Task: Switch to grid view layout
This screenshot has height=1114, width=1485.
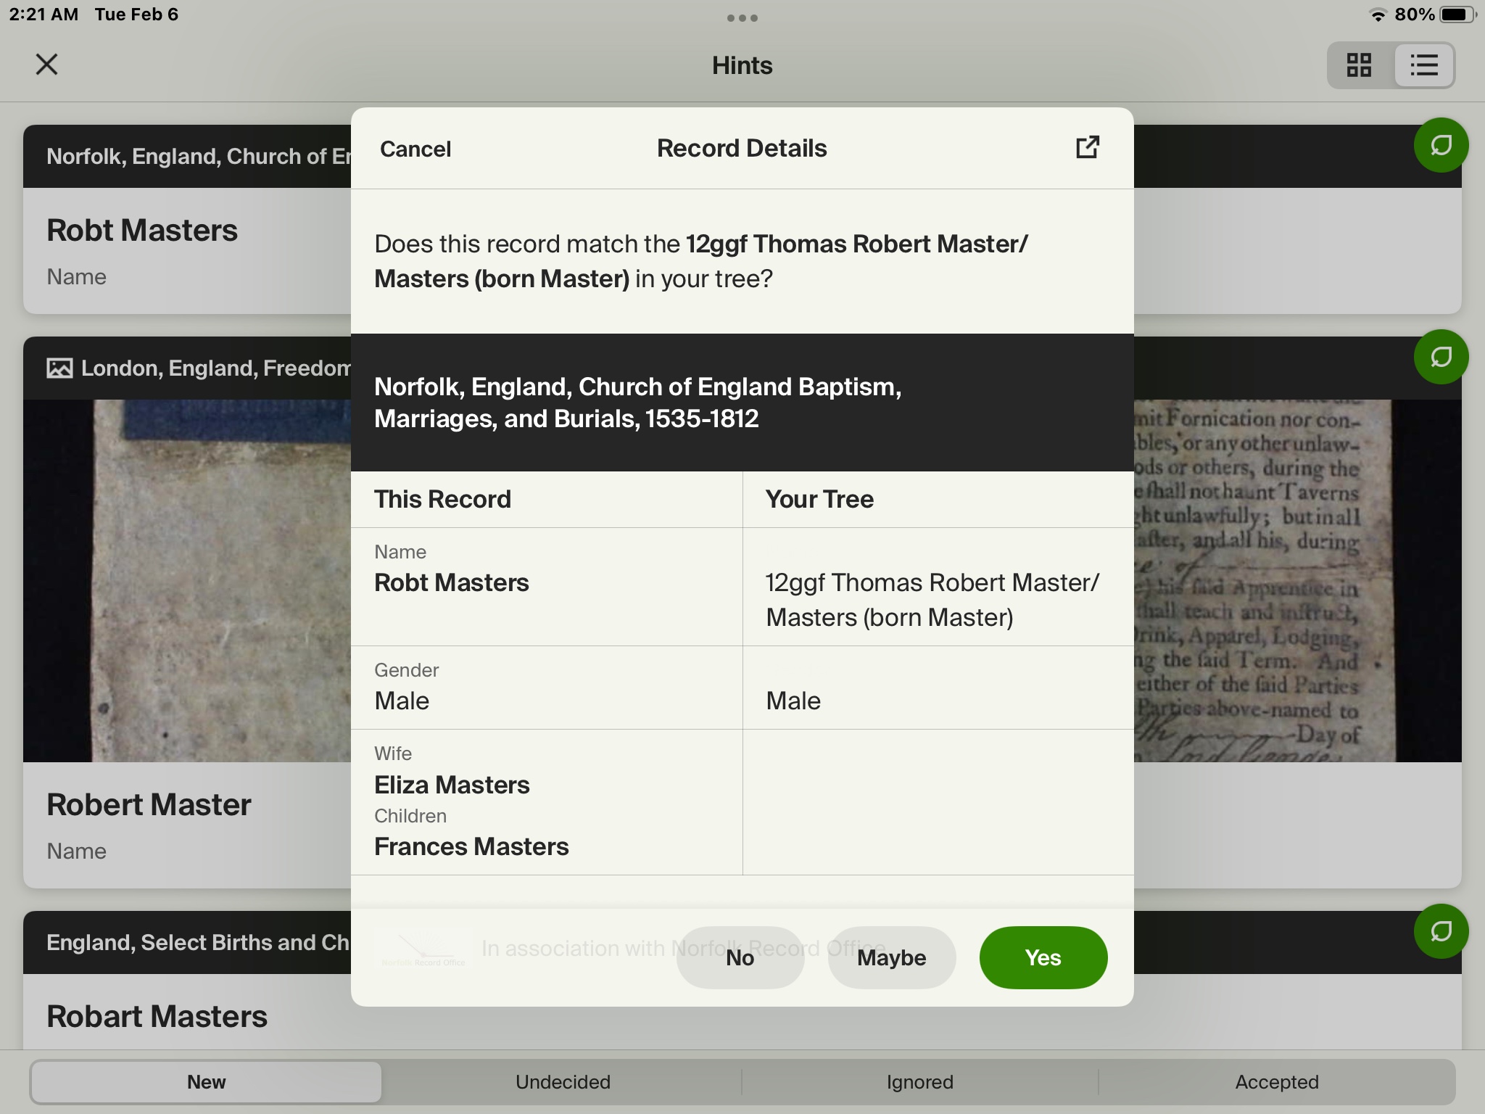Action: click(1359, 65)
